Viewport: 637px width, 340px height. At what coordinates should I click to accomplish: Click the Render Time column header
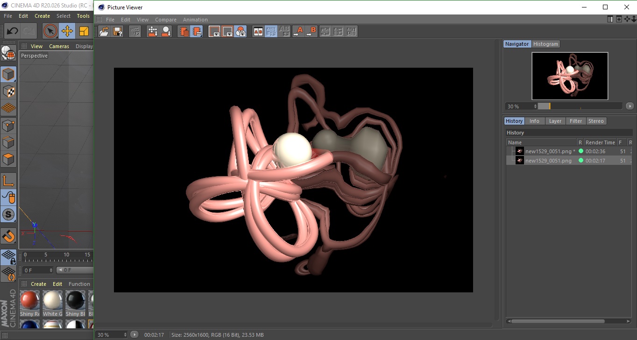click(x=600, y=142)
